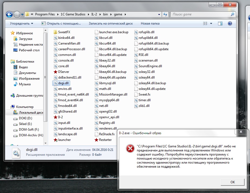Select the zlib1.dll file icon
The height and width of the screenshot is (193, 250).
136,106
